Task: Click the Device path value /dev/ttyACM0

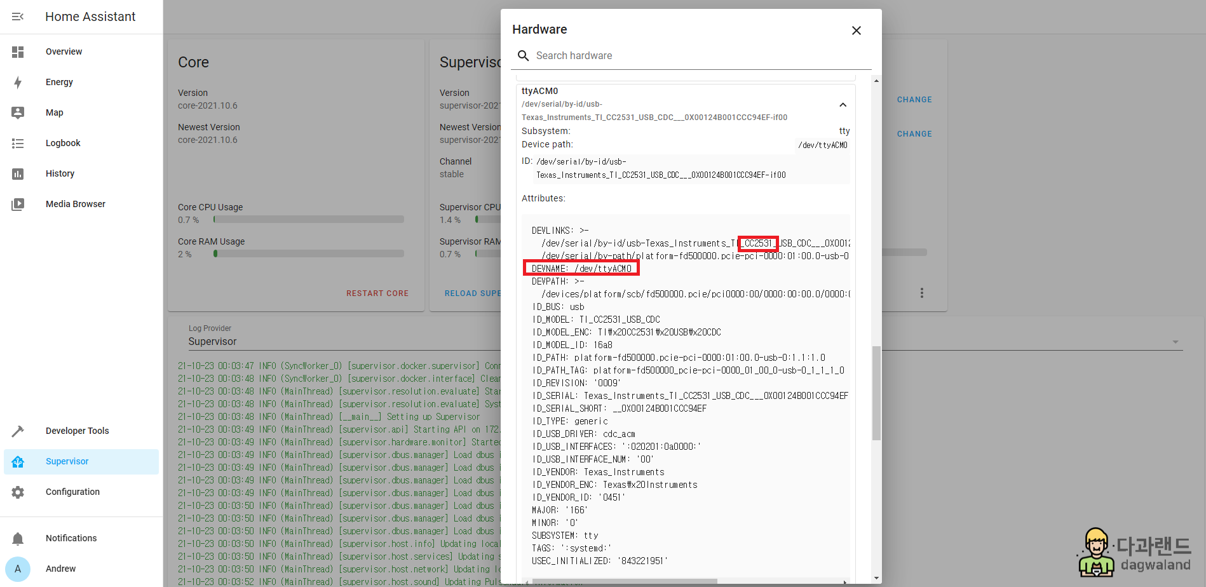Action: (823, 145)
